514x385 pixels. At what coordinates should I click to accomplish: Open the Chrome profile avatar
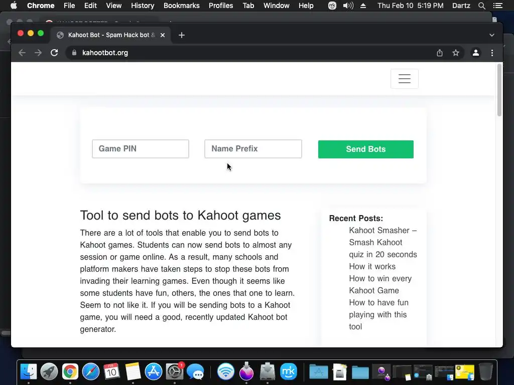tap(476, 53)
